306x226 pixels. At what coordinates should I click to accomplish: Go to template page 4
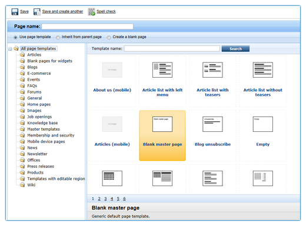112,199
